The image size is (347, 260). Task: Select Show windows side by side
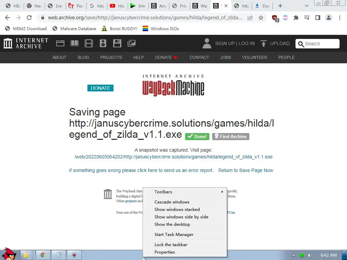[189, 217]
